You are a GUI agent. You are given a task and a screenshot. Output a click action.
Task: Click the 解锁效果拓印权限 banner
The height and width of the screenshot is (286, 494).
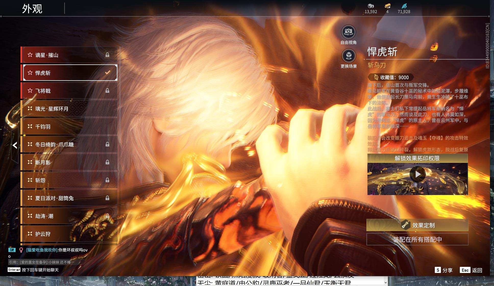pos(417,158)
